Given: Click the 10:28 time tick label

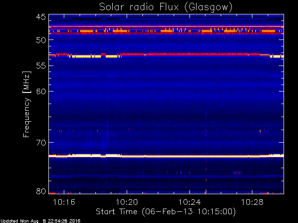Looking at the screenshot, I should (252, 202).
